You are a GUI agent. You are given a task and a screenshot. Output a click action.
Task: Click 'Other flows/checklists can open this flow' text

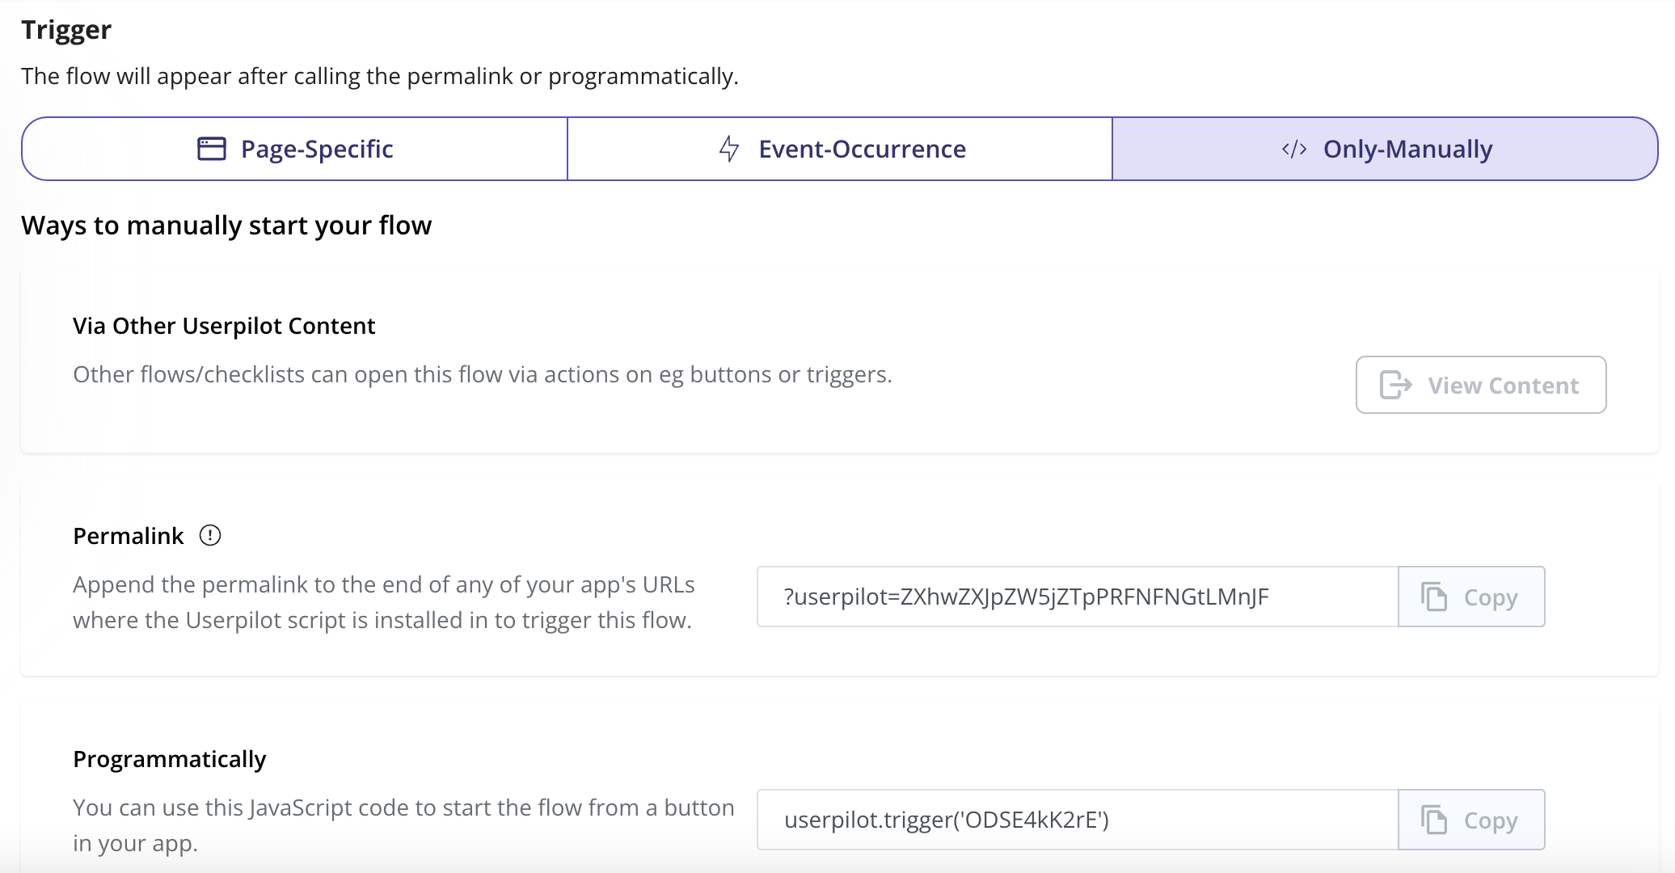point(483,374)
